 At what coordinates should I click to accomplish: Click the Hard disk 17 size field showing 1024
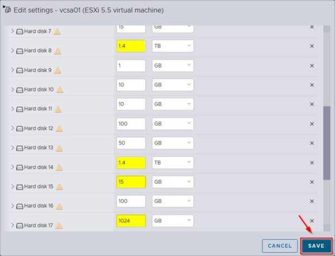click(131, 221)
